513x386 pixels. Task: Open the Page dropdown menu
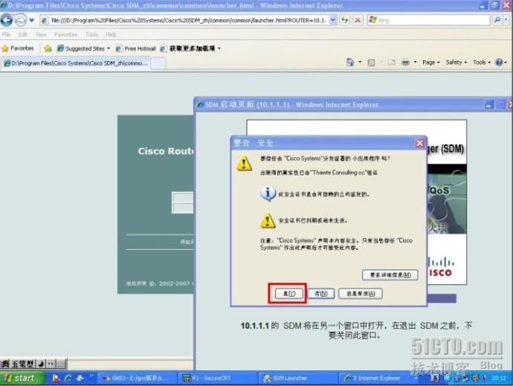(431, 62)
